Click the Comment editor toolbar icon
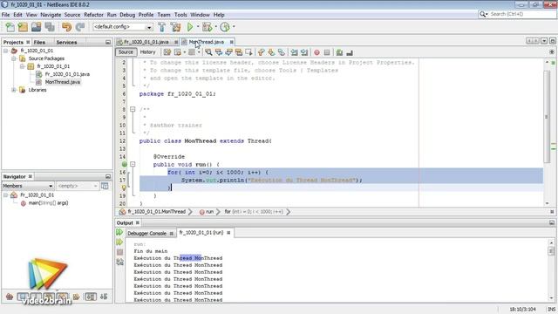The width and height of the screenshot is (558, 314). (339, 52)
